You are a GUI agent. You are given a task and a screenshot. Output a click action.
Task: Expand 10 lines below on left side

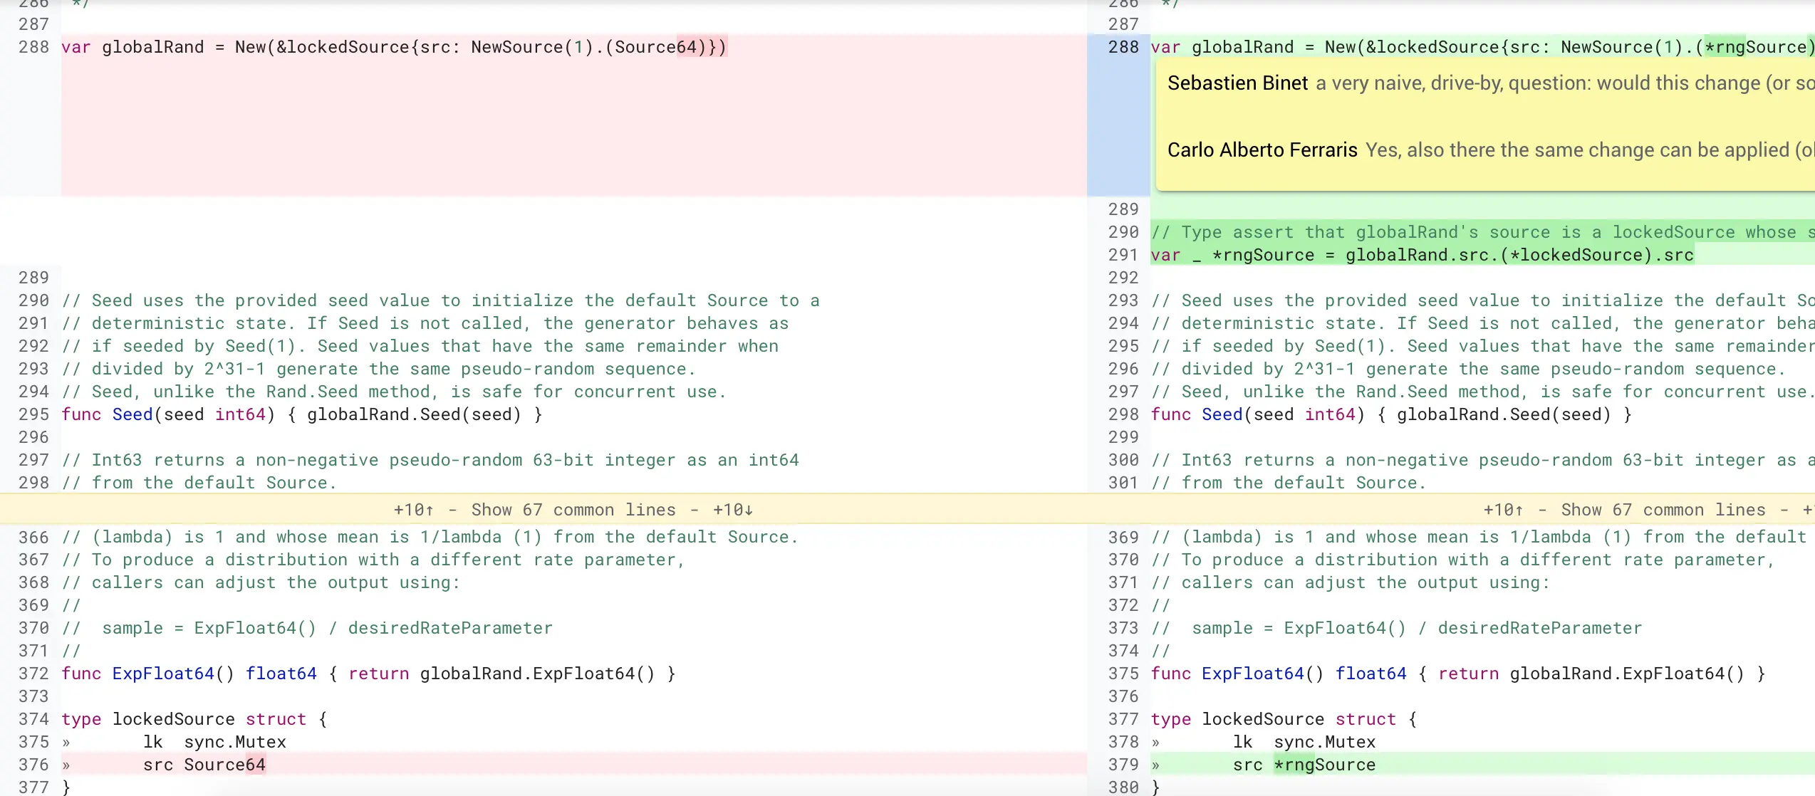pyautogui.click(x=733, y=510)
